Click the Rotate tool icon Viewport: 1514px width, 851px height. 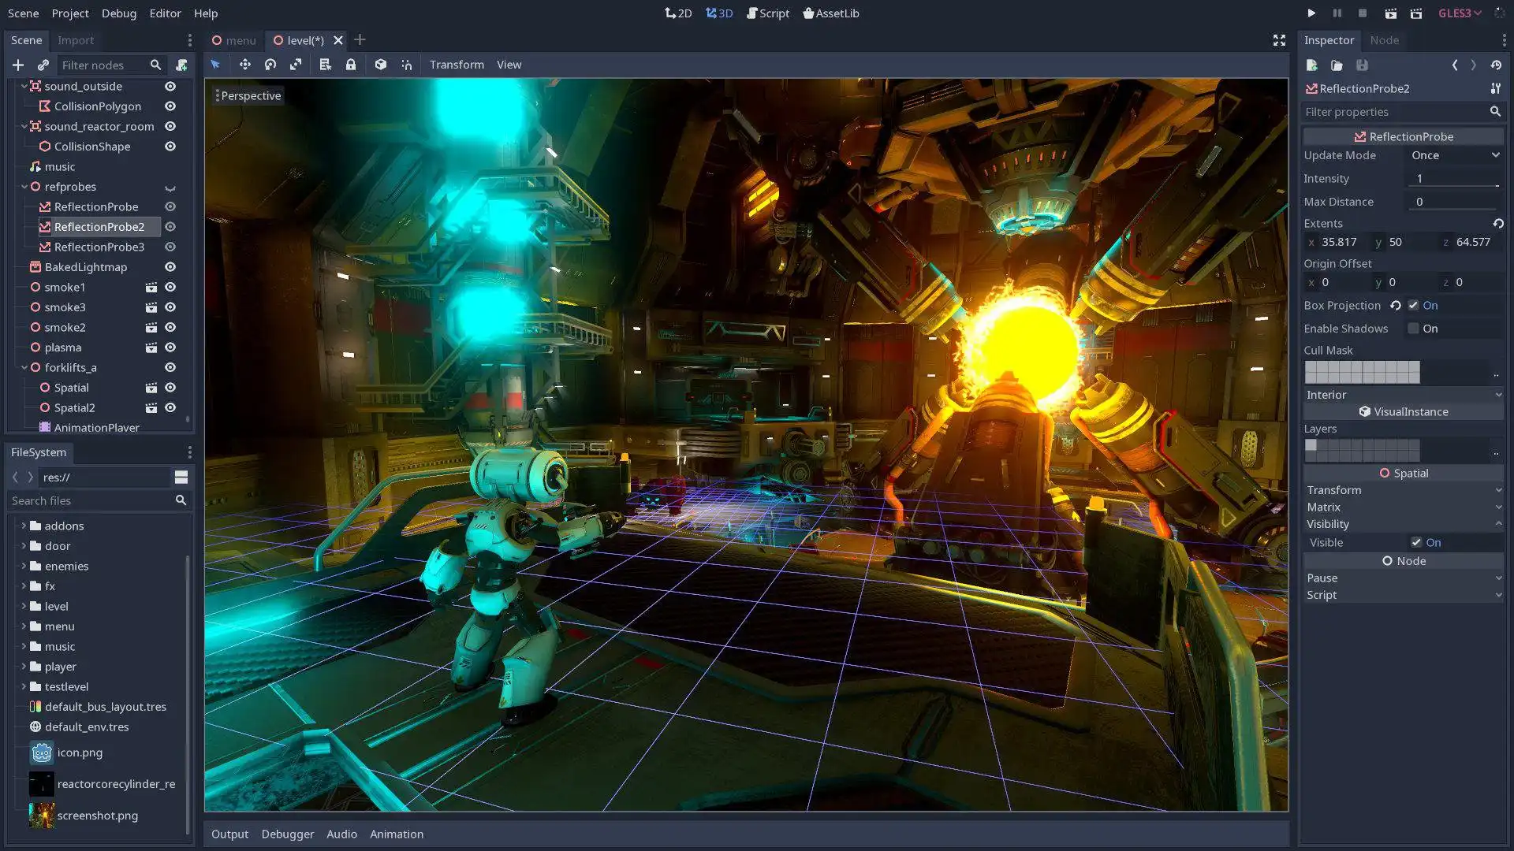tap(271, 65)
